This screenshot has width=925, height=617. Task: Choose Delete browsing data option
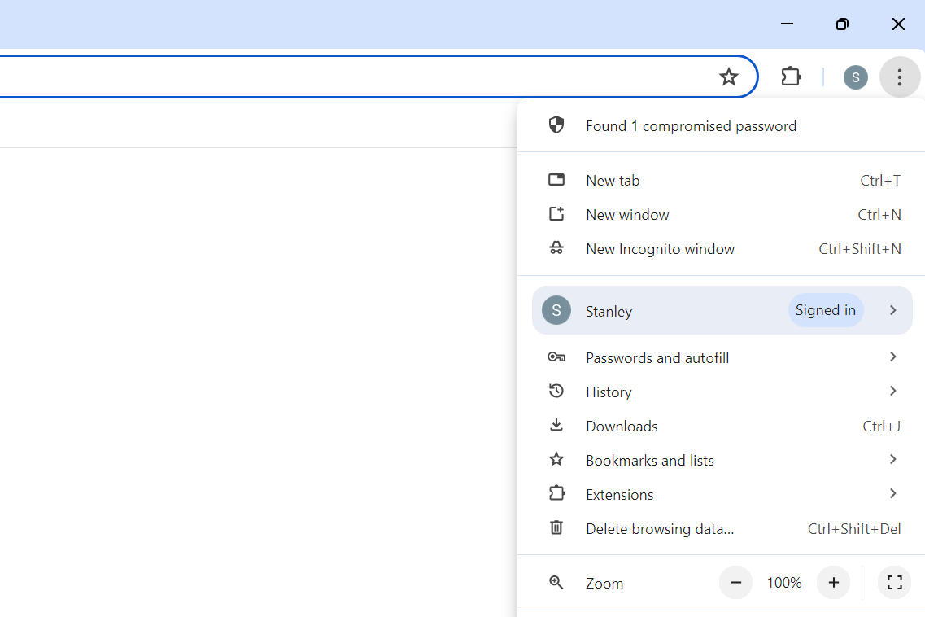(x=659, y=529)
